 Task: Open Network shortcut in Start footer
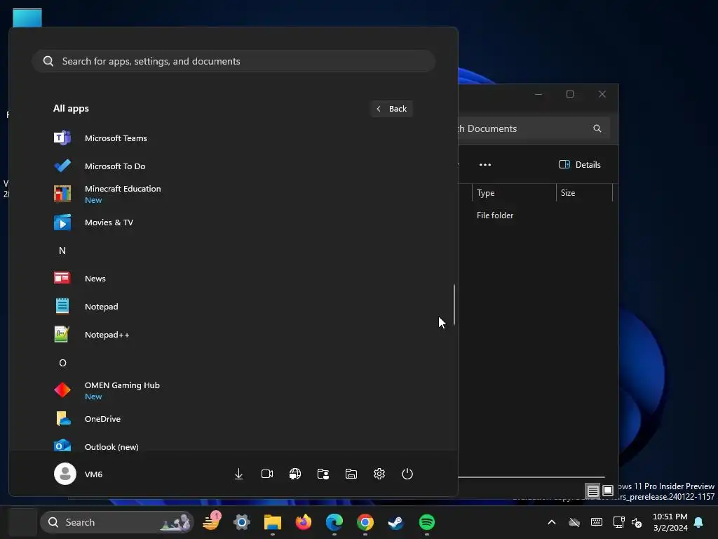coord(295,474)
